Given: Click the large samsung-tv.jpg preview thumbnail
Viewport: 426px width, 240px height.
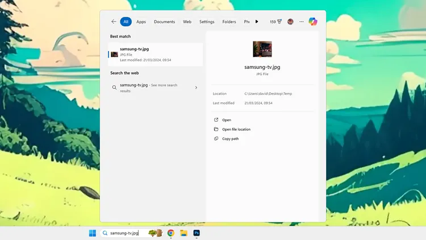Looking at the screenshot, I should (x=262, y=49).
